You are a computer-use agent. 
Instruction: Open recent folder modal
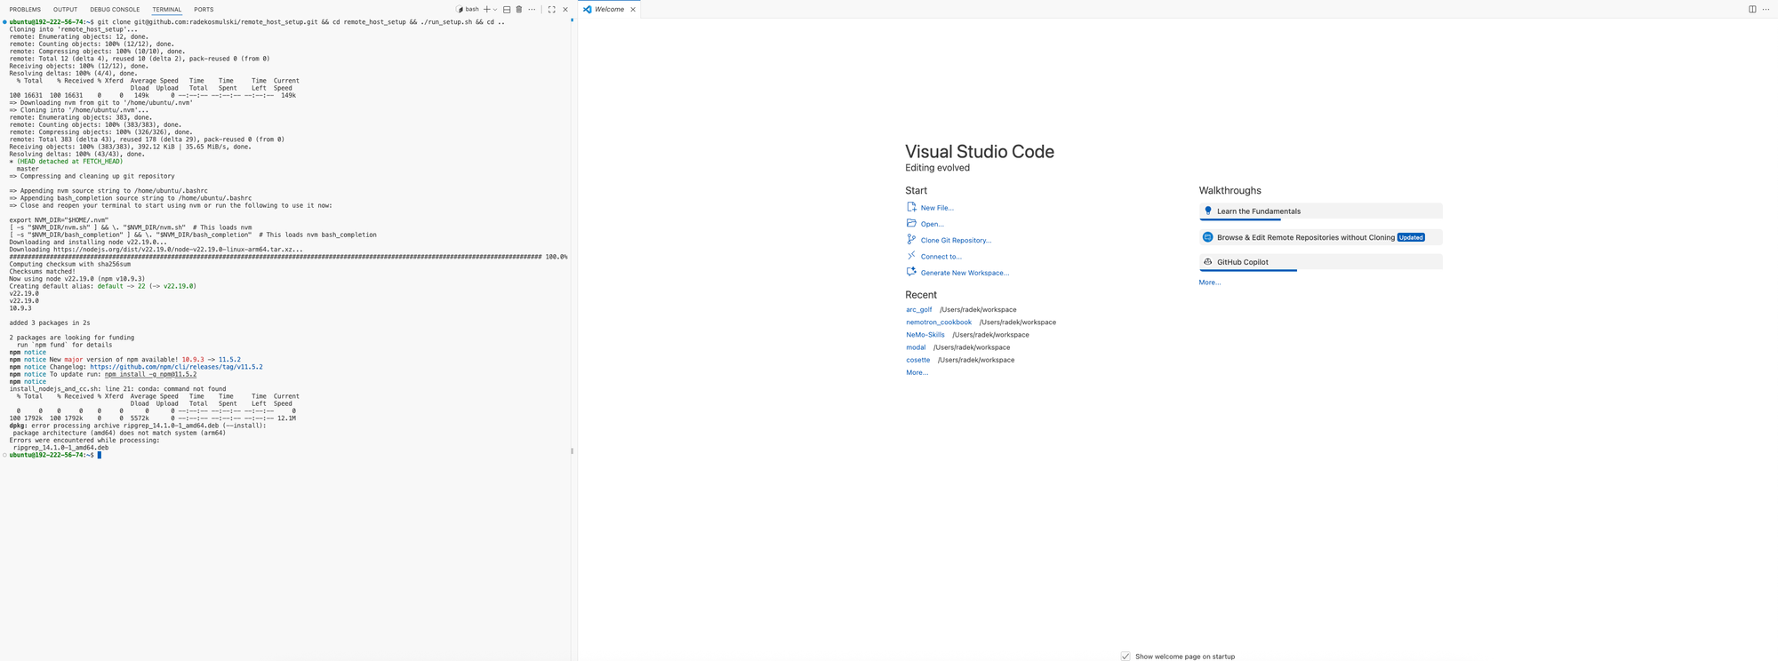(x=916, y=347)
